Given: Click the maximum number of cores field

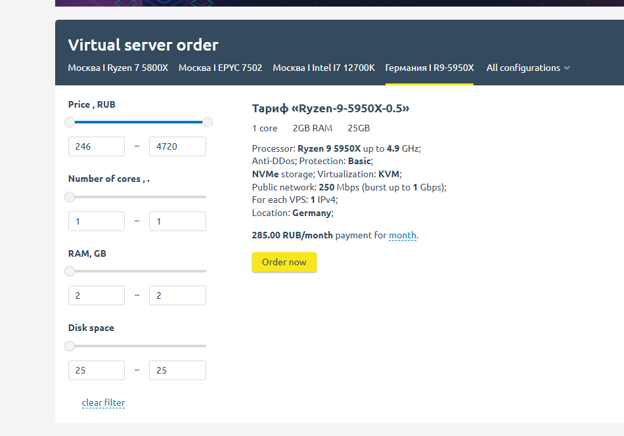Looking at the screenshot, I should tap(177, 221).
